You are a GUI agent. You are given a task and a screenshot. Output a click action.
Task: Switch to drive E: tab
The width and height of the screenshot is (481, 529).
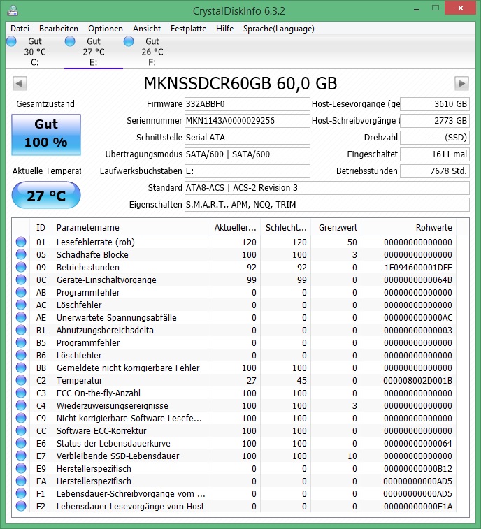[x=94, y=52]
